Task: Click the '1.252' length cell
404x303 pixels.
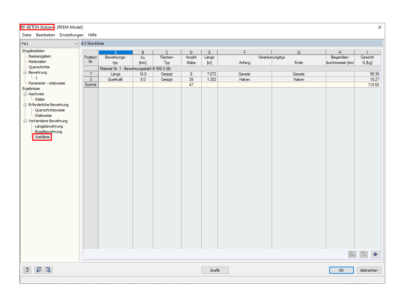Action: pos(209,79)
